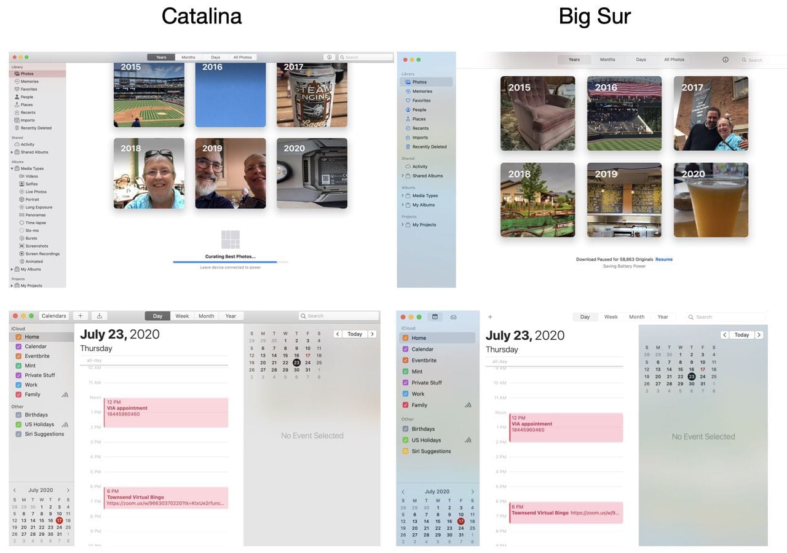Expand My Projects in Big Sur Photos sidebar

[402, 225]
